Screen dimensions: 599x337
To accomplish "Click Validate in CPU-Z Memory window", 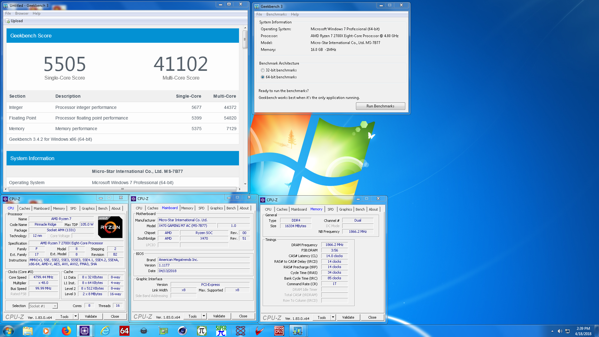I will (348, 317).
